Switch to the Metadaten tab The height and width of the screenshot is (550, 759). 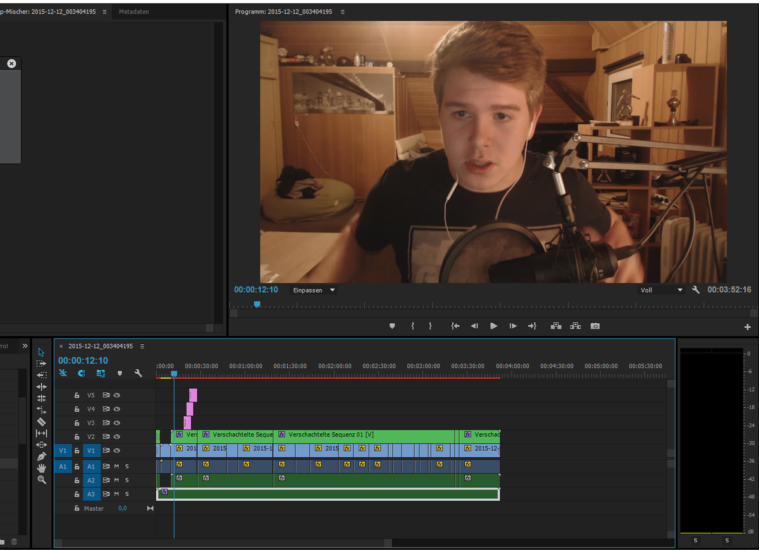tap(134, 12)
